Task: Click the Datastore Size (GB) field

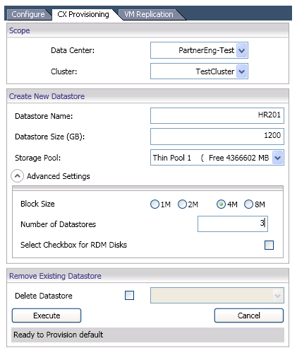Action: (217, 137)
